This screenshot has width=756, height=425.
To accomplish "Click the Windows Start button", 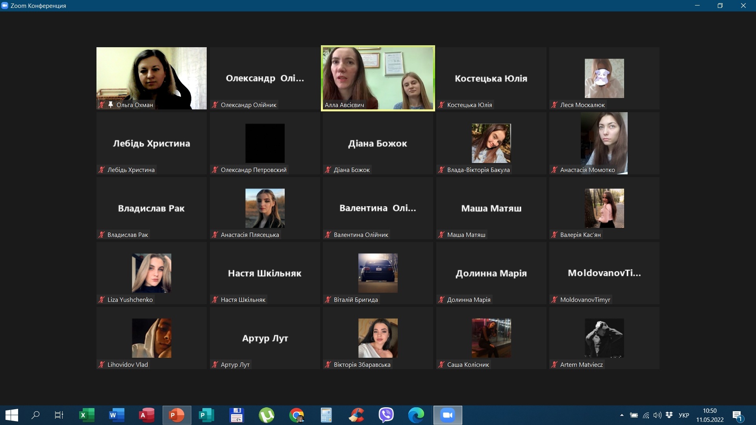I will [12, 415].
